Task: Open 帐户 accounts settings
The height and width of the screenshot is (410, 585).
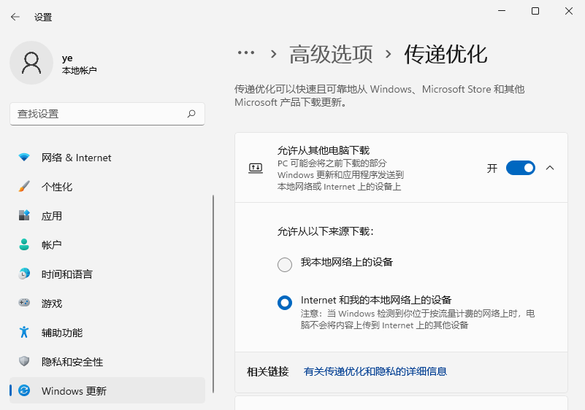Action: (52, 245)
